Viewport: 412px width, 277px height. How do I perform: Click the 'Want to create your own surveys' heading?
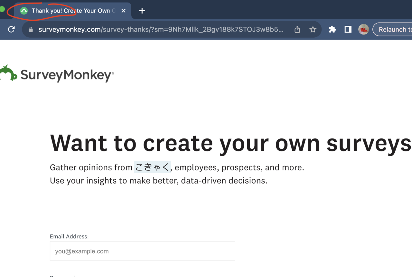[x=231, y=143]
